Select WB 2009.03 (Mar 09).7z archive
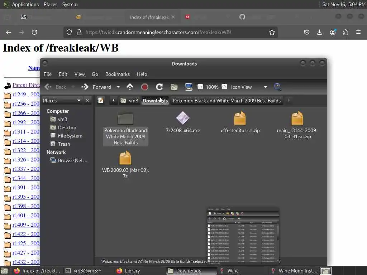This screenshot has height=275, width=367. (125, 158)
